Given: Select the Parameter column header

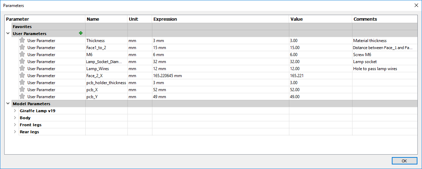Looking at the screenshot, I should pos(45,19).
